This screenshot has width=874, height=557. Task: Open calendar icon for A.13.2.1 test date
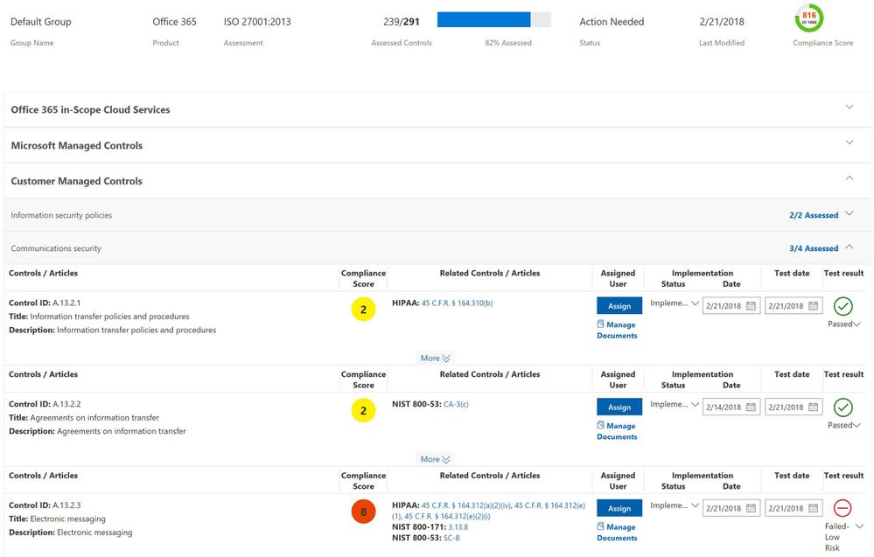pyautogui.click(x=814, y=306)
